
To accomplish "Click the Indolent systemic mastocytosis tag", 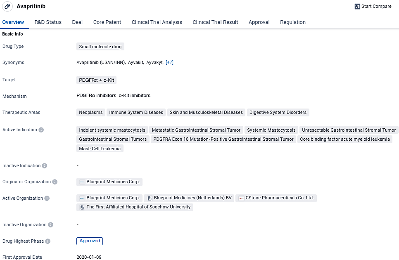I will point(112,130).
